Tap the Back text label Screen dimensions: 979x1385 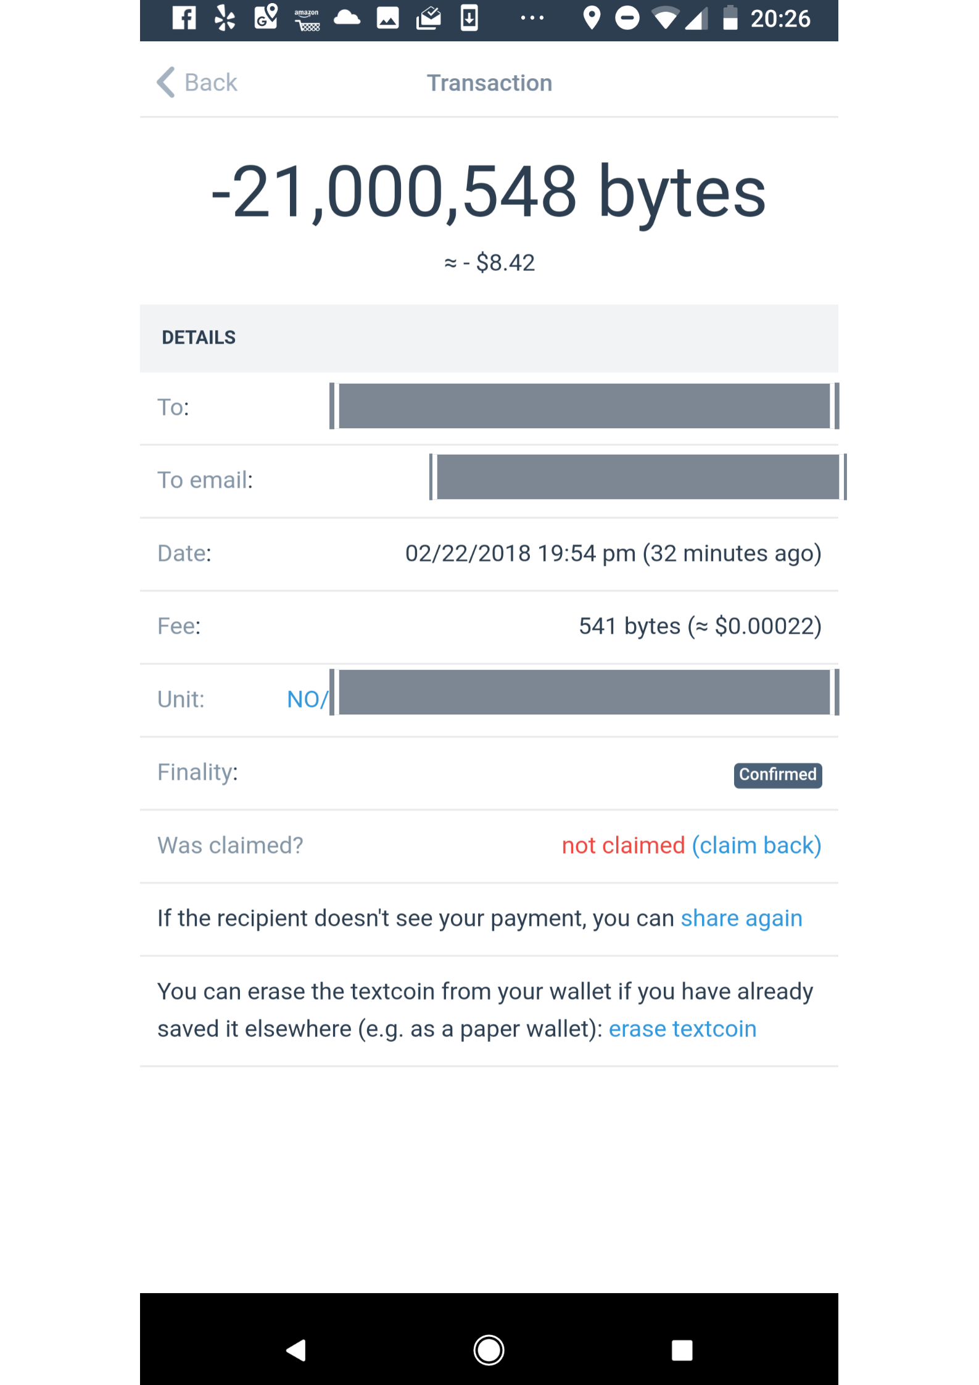211,82
